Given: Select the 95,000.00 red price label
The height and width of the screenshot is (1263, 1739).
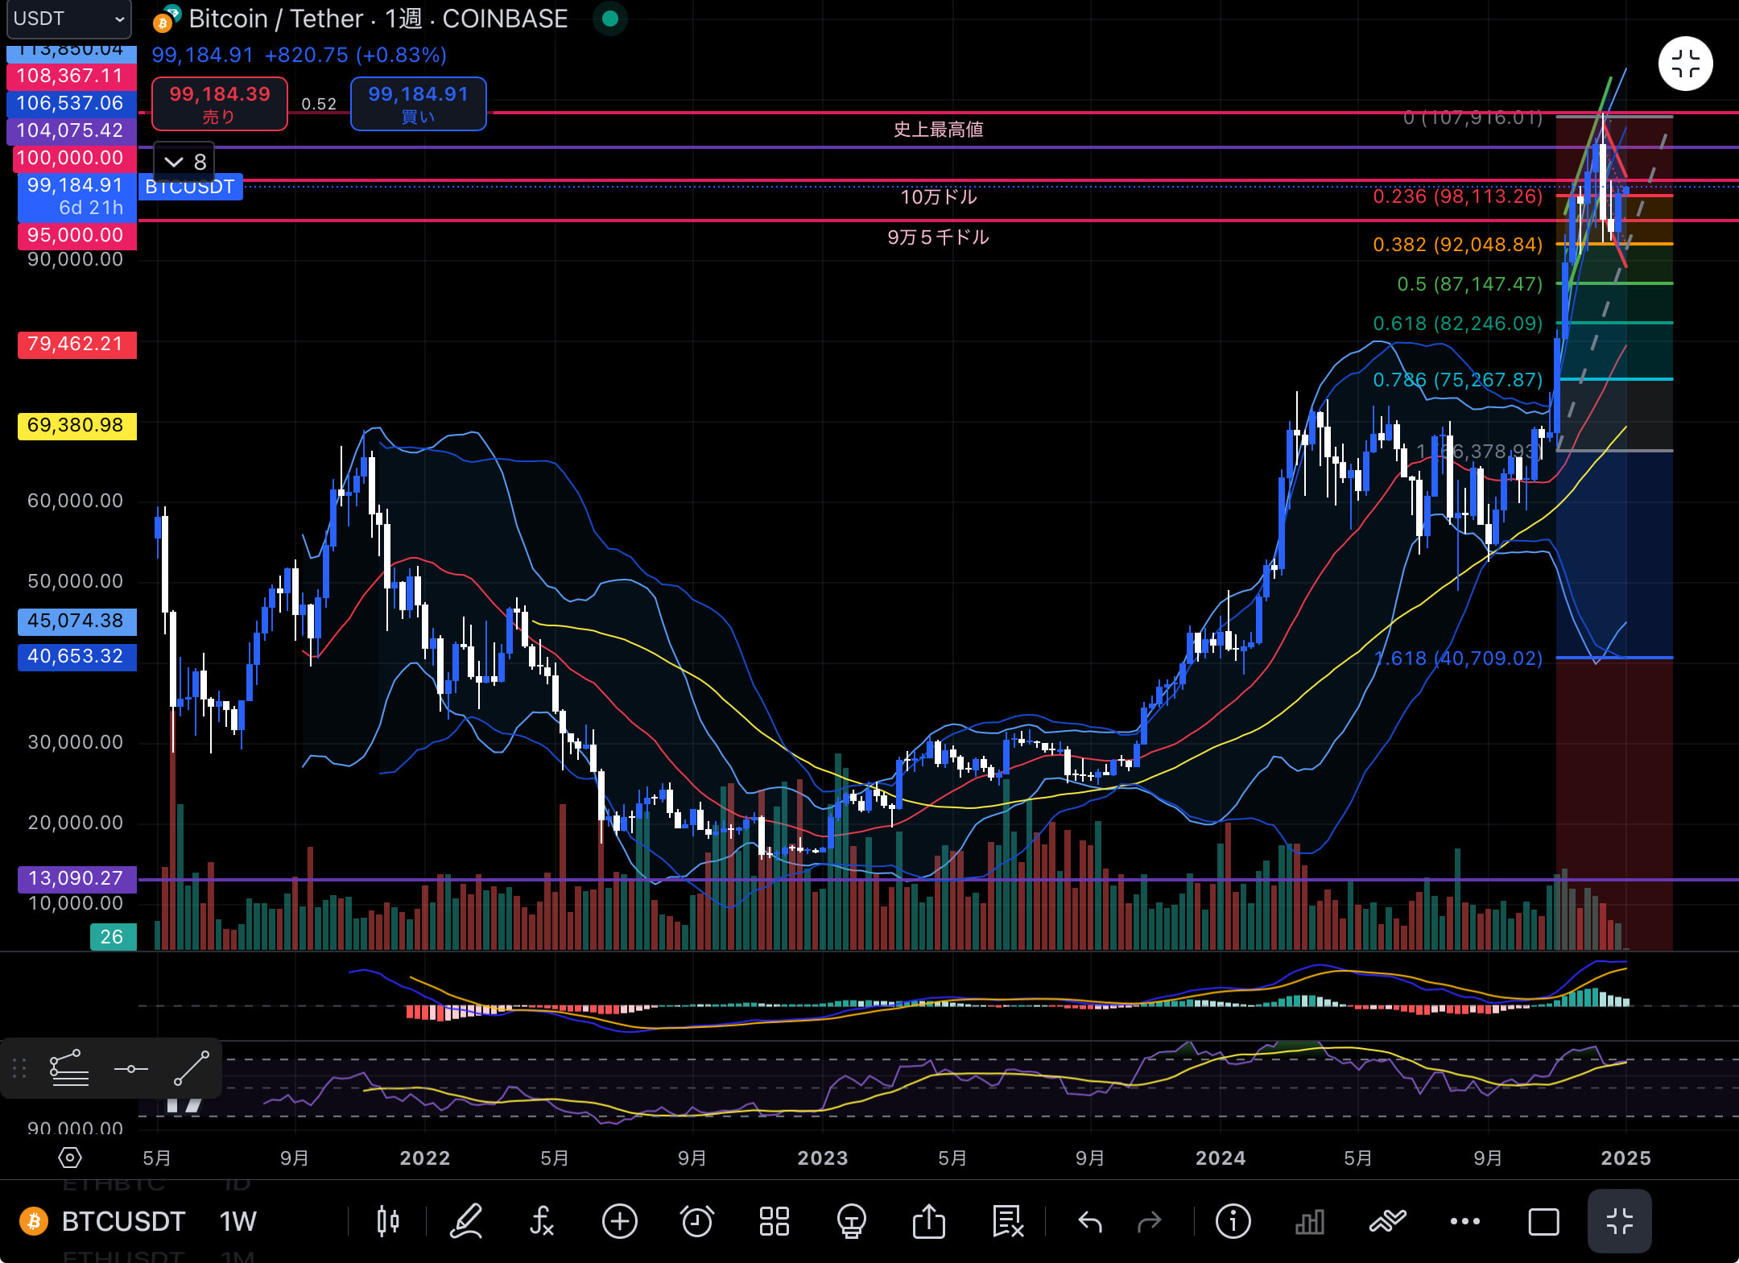Looking at the screenshot, I should point(76,235).
